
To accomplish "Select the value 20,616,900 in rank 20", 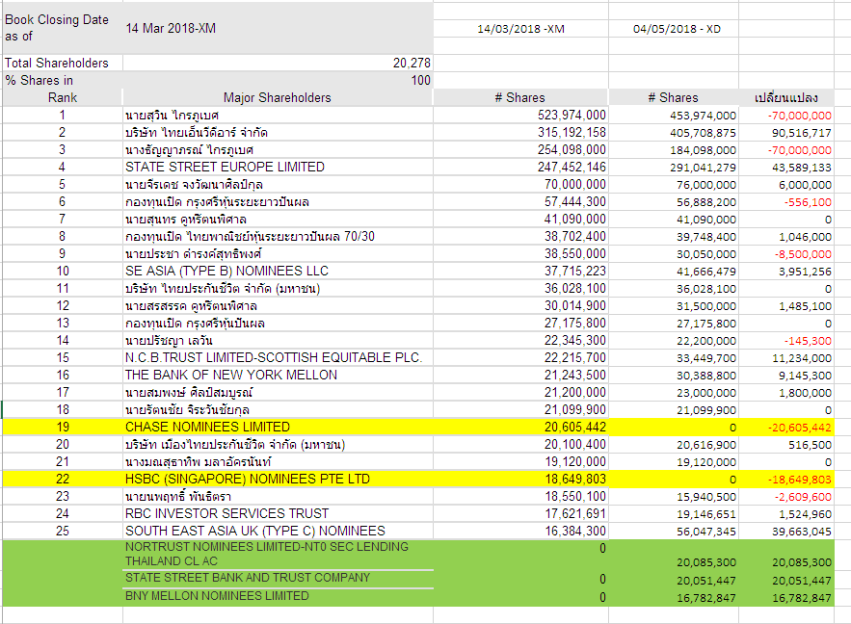I will tap(674, 445).
